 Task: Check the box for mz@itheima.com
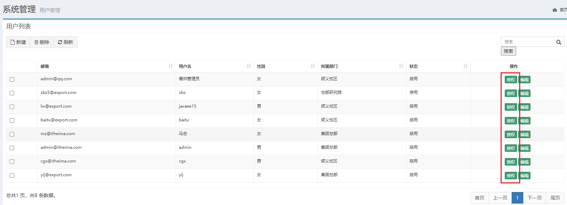pos(12,134)
